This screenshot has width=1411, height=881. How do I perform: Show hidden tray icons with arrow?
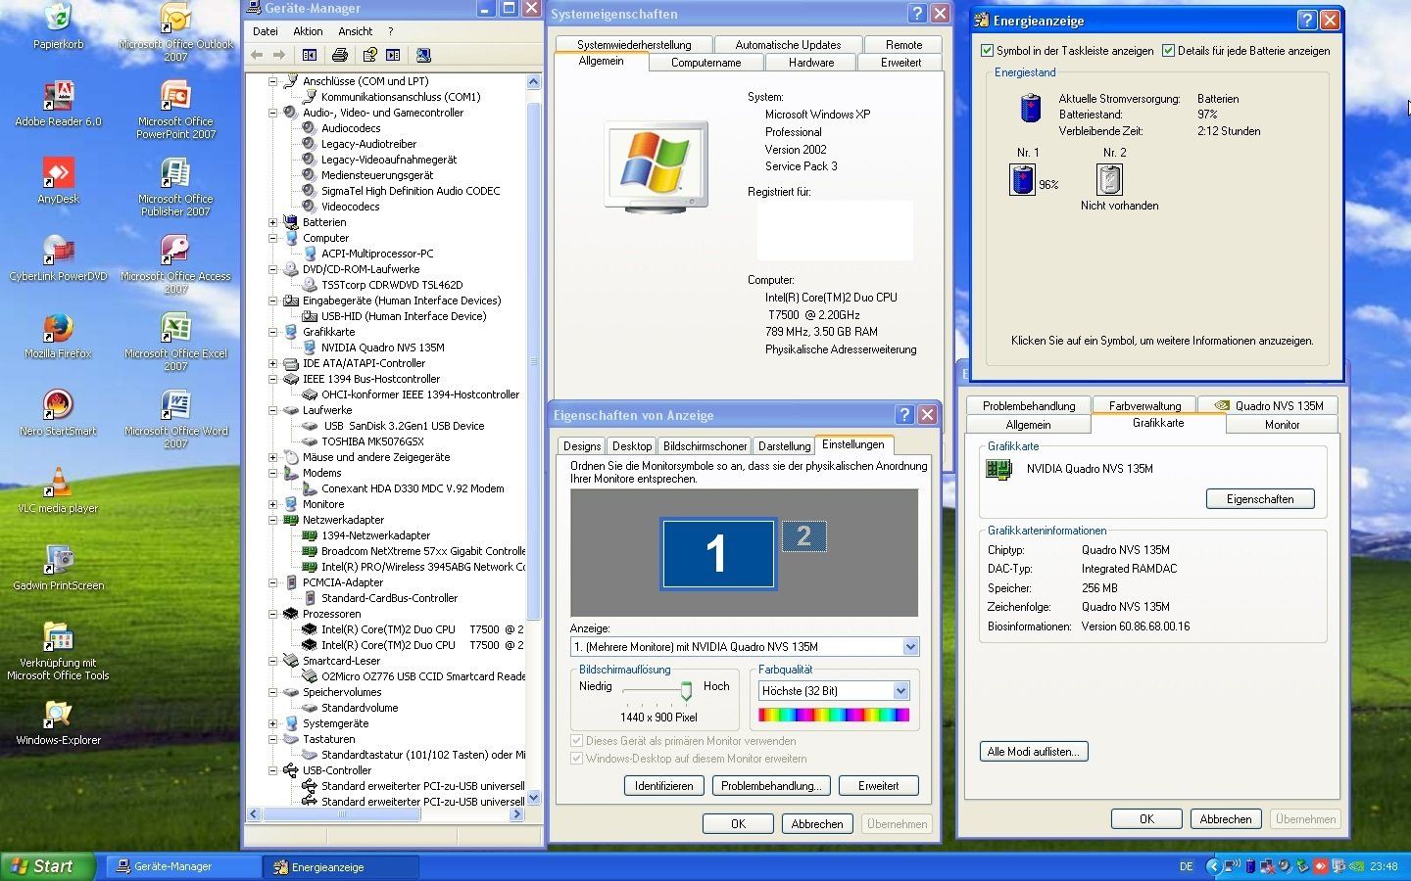(1214, 866)
